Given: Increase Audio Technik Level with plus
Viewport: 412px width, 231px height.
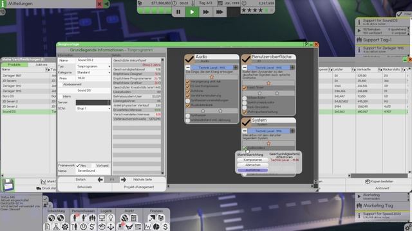Looking at the screenshot, I should (236, 67).
